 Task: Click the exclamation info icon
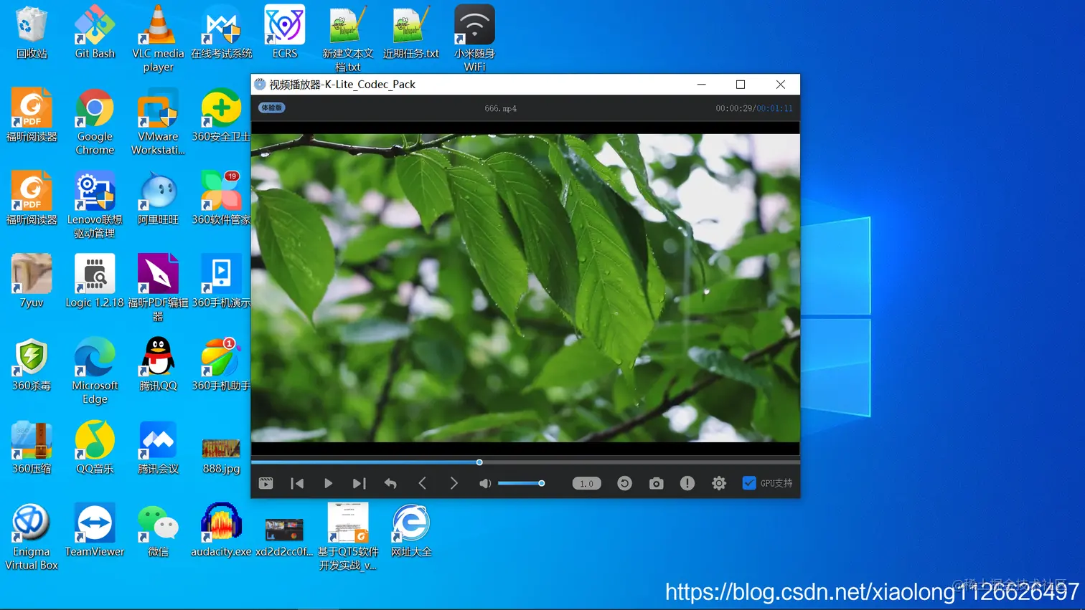tap(687, 483)
